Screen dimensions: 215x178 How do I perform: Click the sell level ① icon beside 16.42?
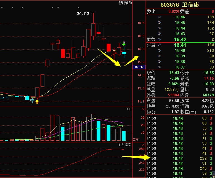click(159, 39)
